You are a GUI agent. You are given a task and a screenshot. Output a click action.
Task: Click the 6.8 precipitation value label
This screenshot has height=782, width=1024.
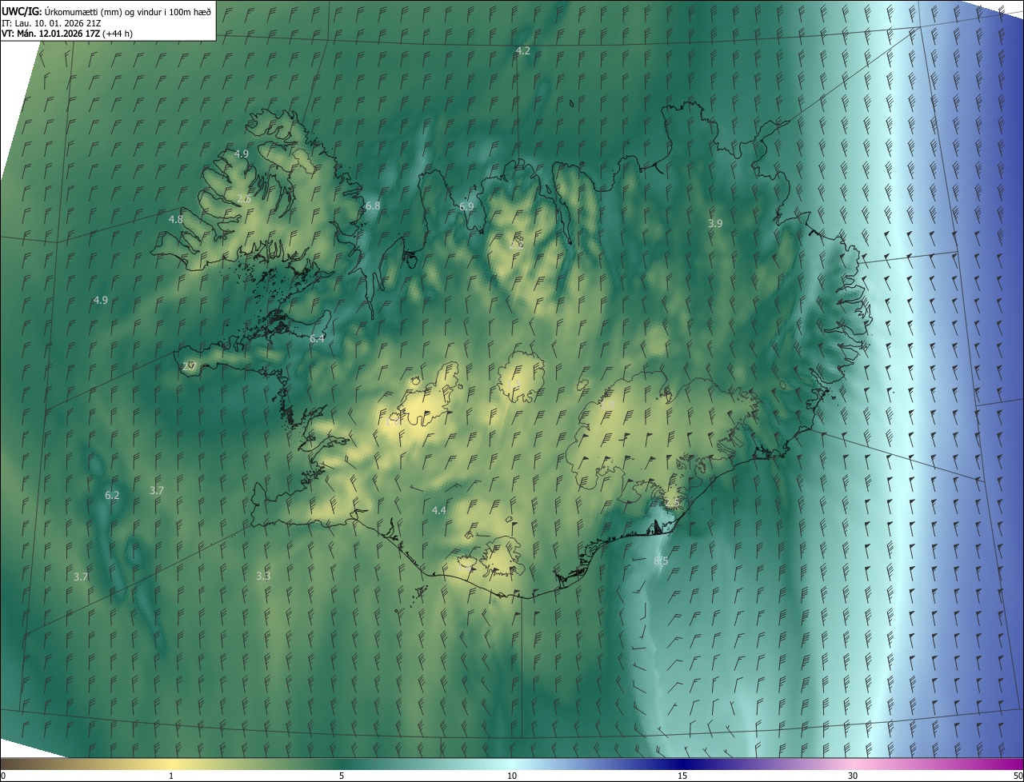point(373,205)
